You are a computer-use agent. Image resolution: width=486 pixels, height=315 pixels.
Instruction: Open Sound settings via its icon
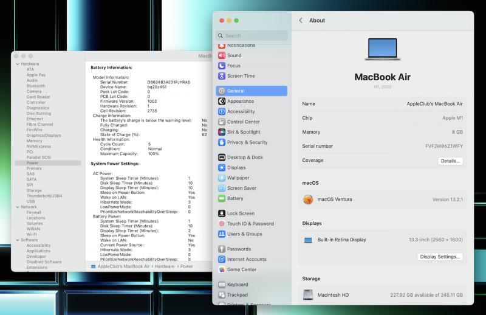222,55
